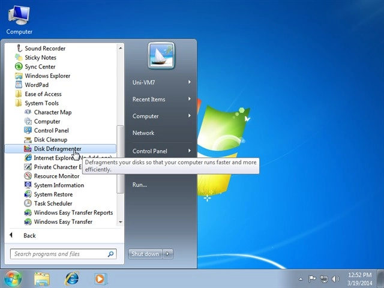384x288 pixels.
Task: Click the taskbar clock showing 12:52 PM
Action: click(x=360, y=278)
